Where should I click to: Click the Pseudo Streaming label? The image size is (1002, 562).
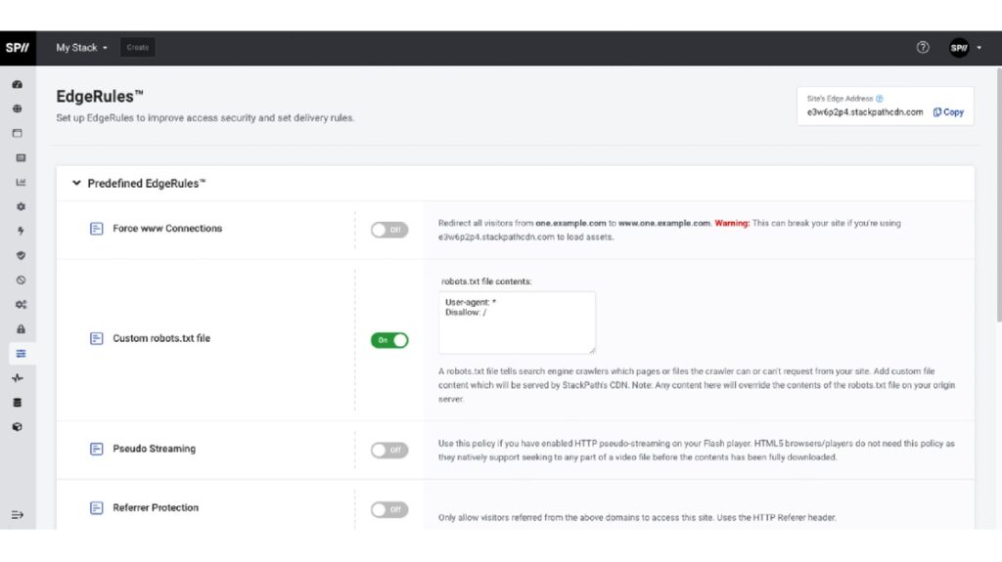tap(154, 449)
